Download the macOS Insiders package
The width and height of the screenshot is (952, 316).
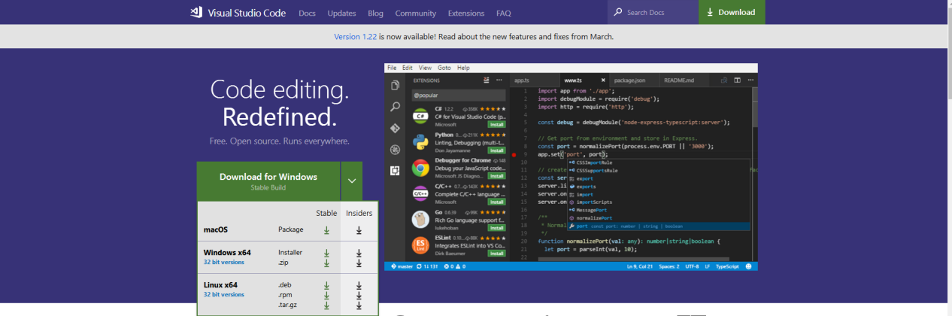point(359,230)
